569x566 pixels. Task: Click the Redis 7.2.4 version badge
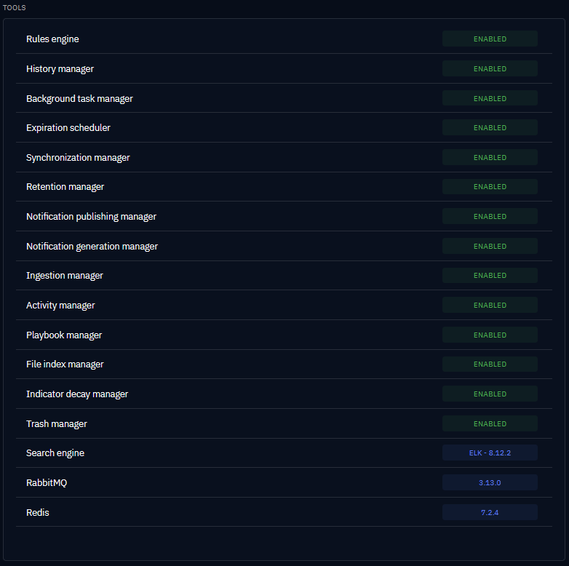[x=490, y=512]
